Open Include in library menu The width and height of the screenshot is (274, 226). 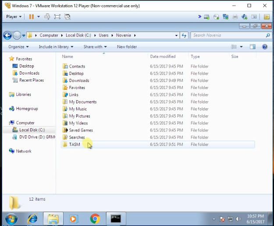click(56, 47)
